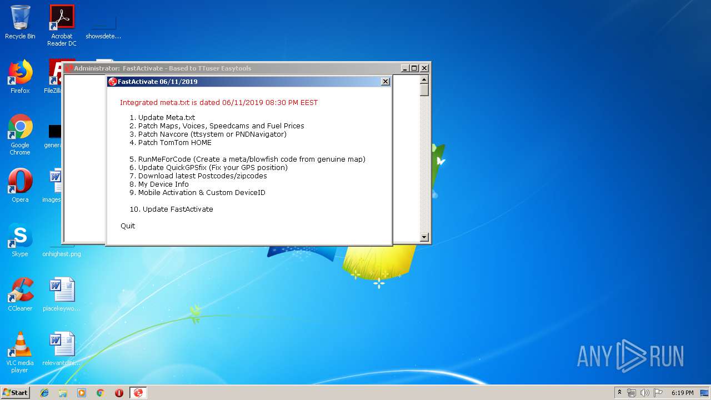Open Opera from the taskbar
The image size is (711, 400).
[119, 393]
